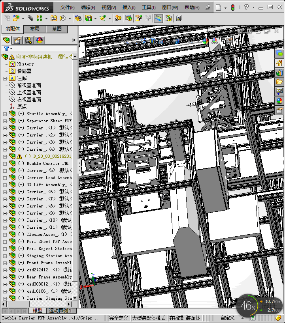Click the New Motion Study gear icon
This screenshot has width=285, height=323.
point(118,18)
